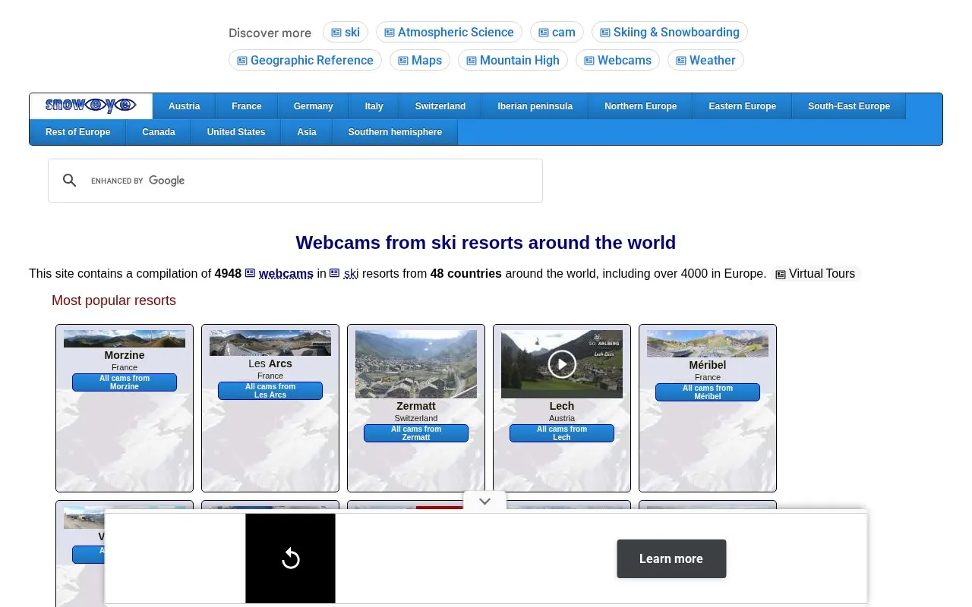Open the Canada menu
The image size is (972, 607).
tap(159, 132)
